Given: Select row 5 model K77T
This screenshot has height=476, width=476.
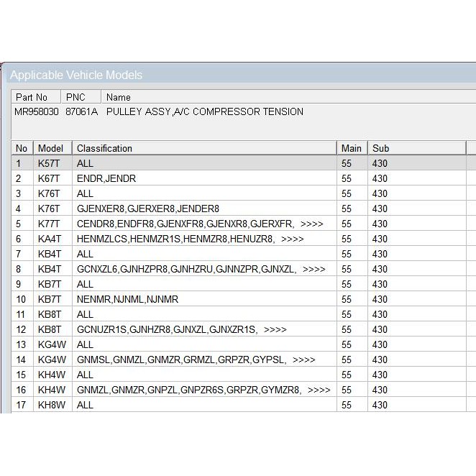Looking at the screenshot, I should click(49, 224).
